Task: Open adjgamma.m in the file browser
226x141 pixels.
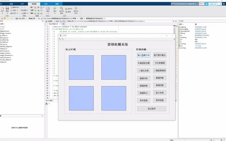Action: click(x=4, y=31)
